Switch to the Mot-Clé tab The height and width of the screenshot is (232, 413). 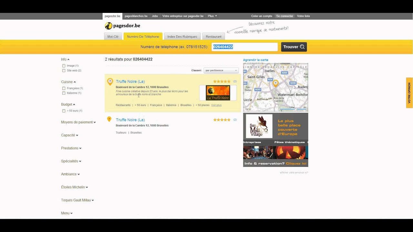113,36
